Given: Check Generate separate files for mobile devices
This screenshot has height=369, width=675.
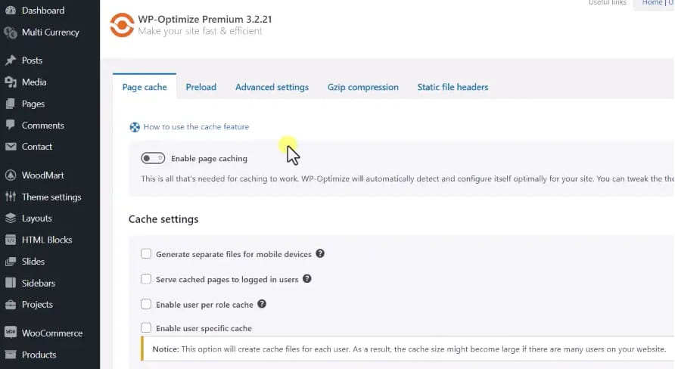Looking at the screenshot, I should pos(146,254).
